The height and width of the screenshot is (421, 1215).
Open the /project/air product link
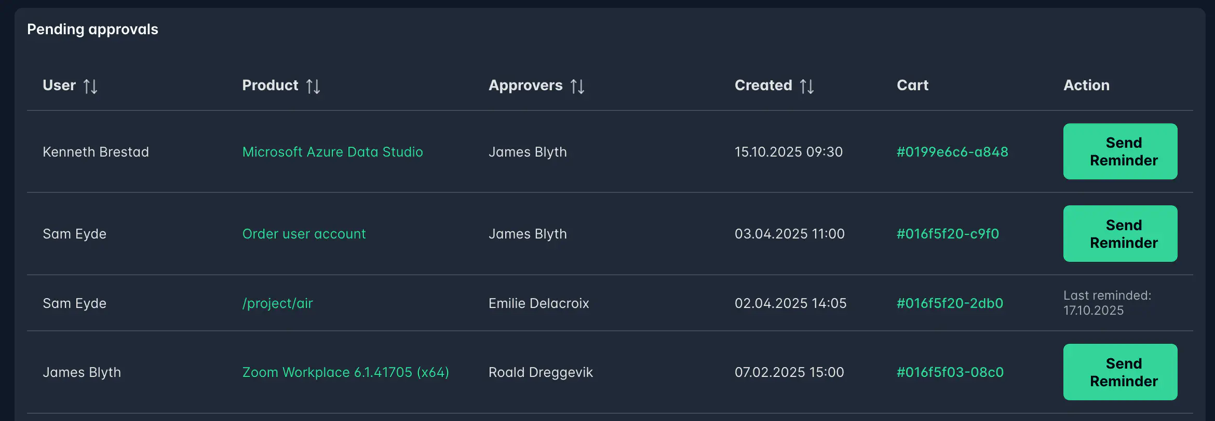(277, 303)
